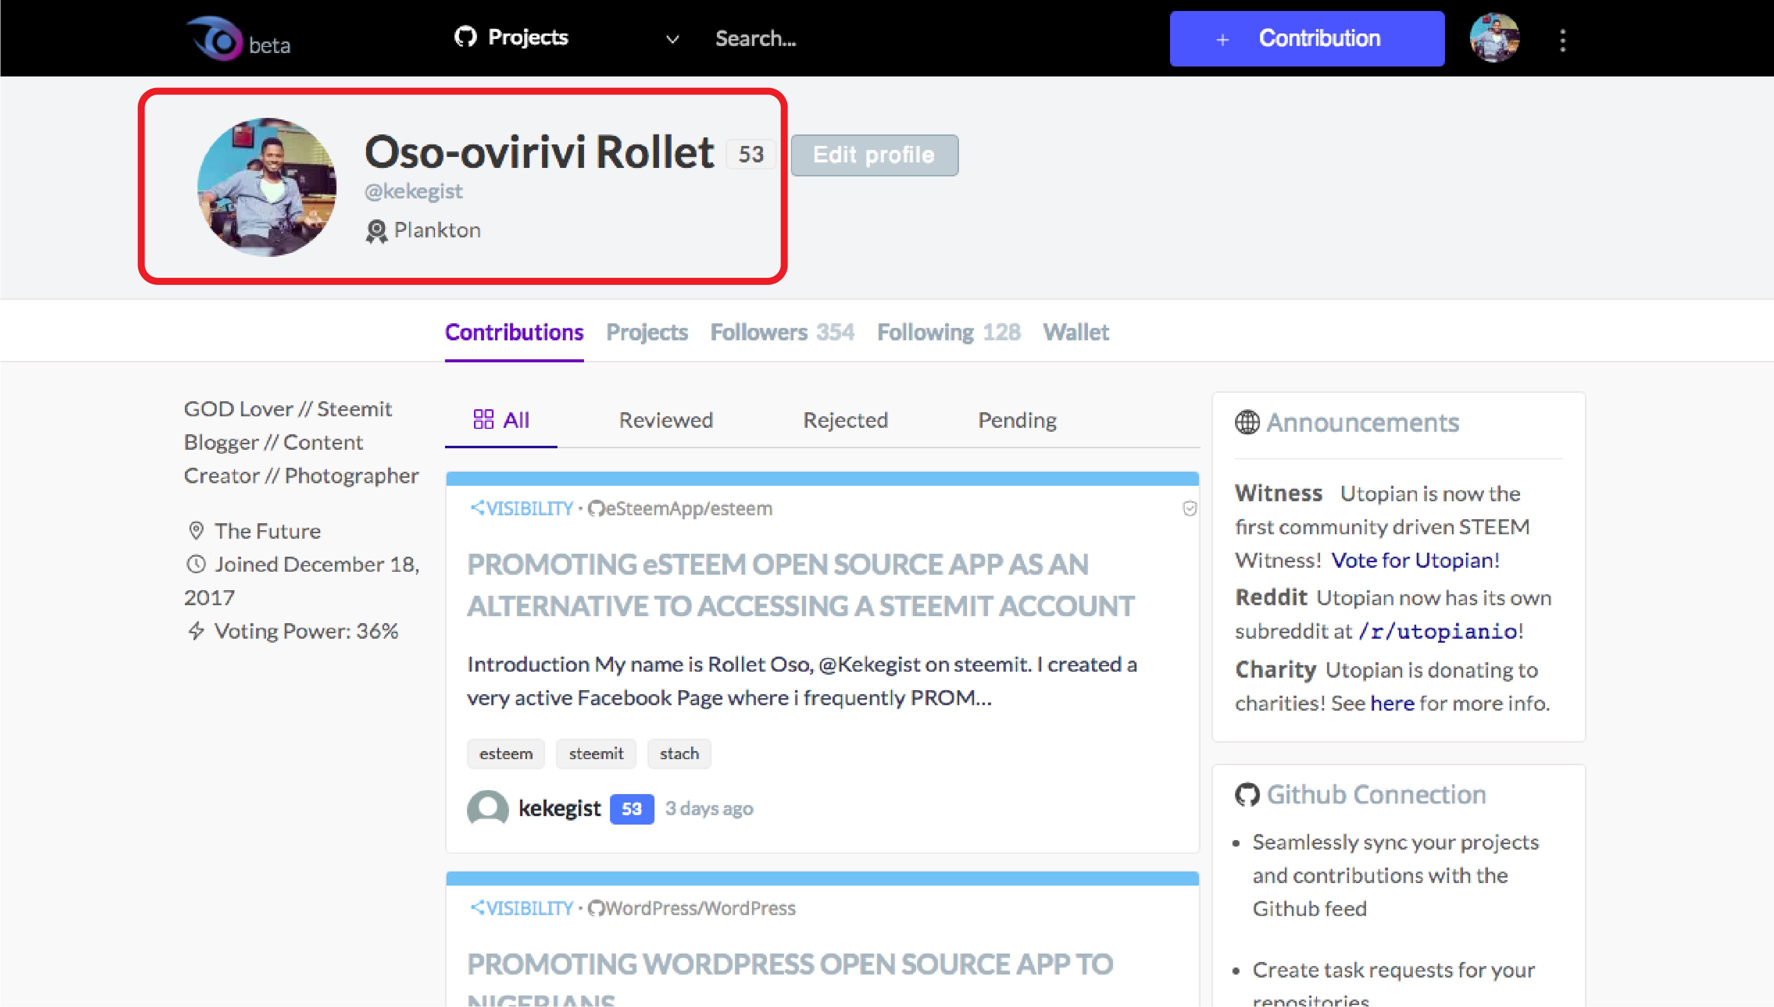Click The Future location text
This screenshot has width=1774, height=1007.
point(267,530)
